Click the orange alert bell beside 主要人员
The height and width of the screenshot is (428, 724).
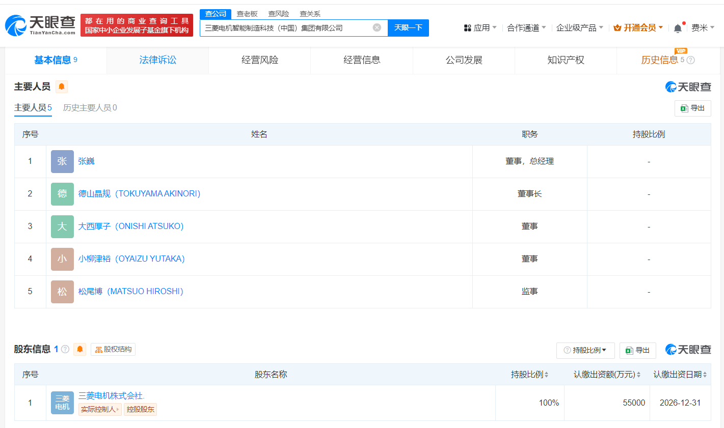click(62, 87)
